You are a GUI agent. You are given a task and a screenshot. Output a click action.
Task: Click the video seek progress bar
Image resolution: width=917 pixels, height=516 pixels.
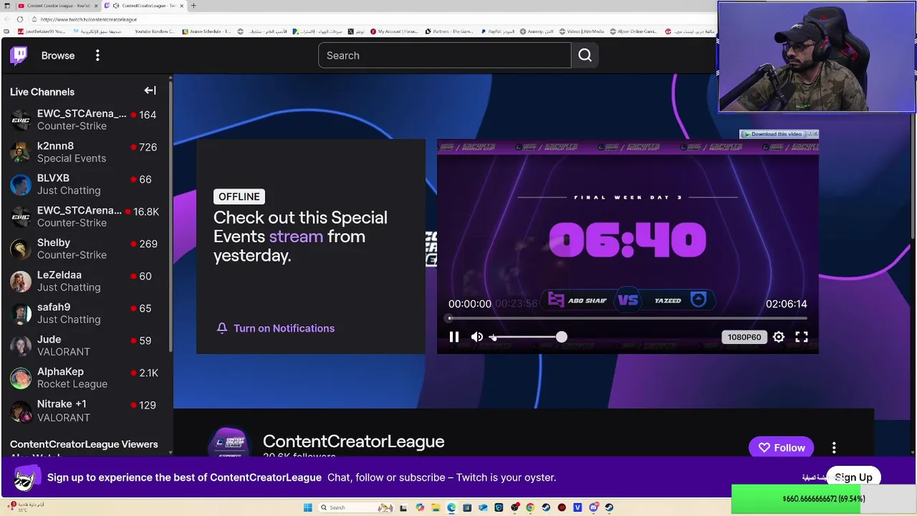tap(628, 318)
